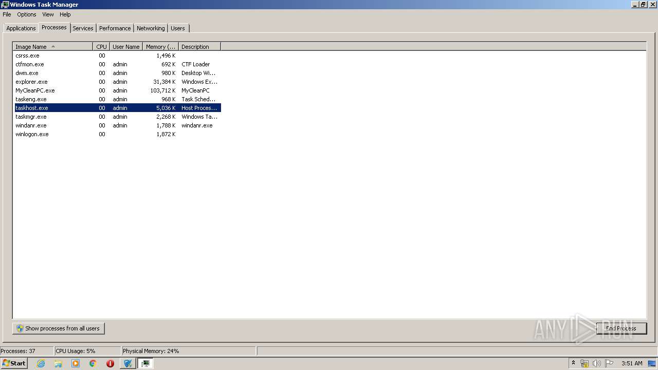Click the 3:51 AM clock
The height and width of the screenshot is (370, 658).
click(x=632, y=363)
